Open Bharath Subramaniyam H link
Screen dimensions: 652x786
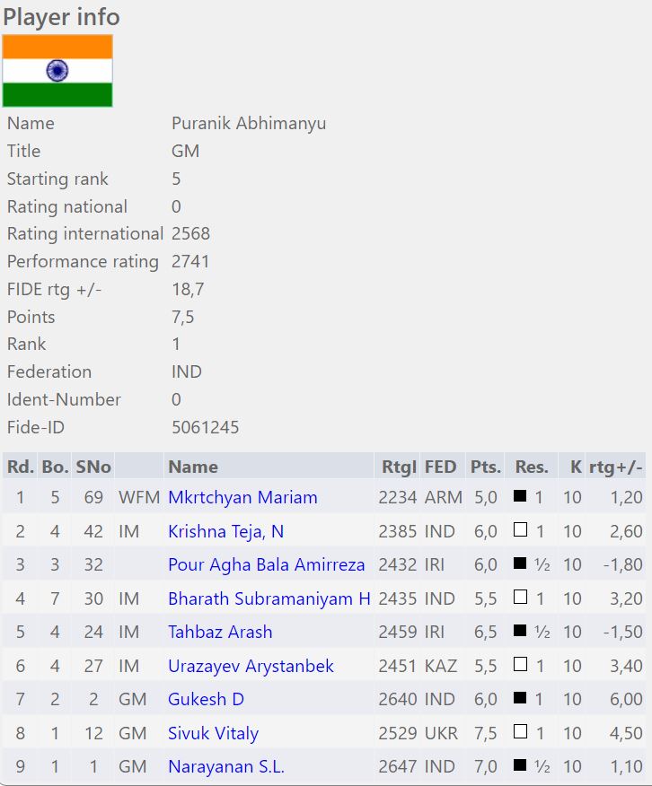click(269, 598)
